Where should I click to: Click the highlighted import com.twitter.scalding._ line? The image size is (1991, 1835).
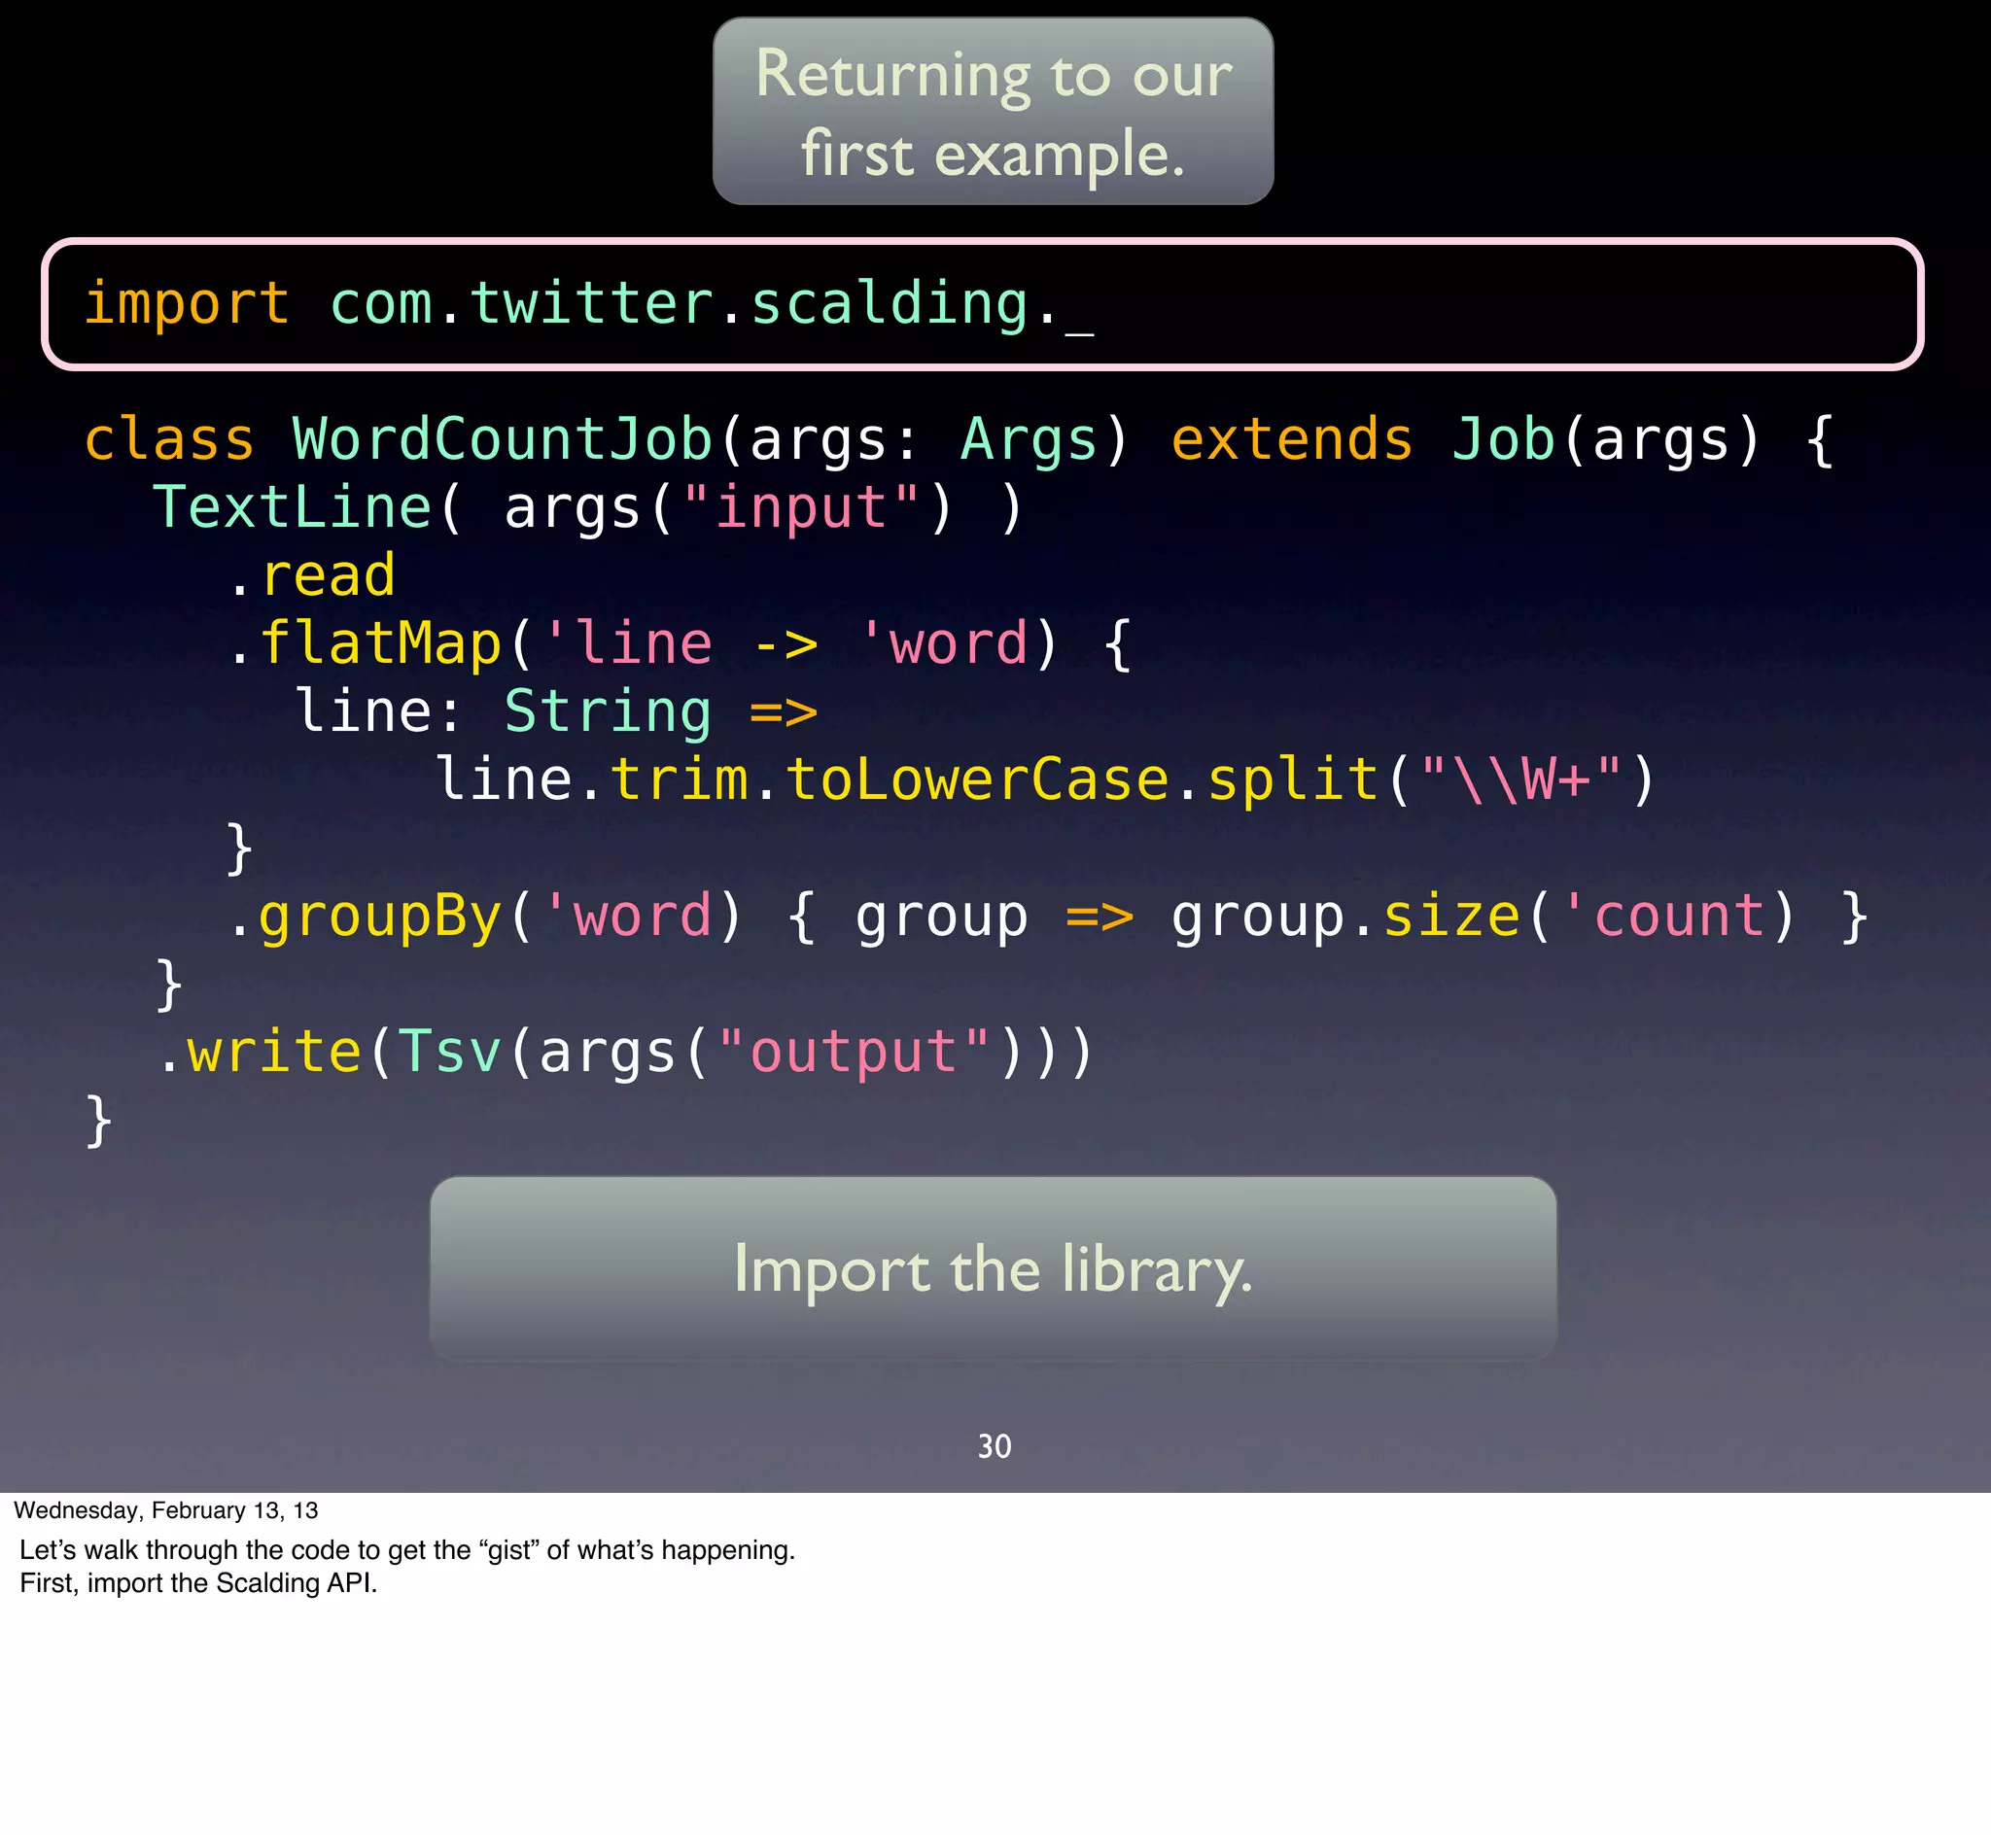(x=982, y=304)
